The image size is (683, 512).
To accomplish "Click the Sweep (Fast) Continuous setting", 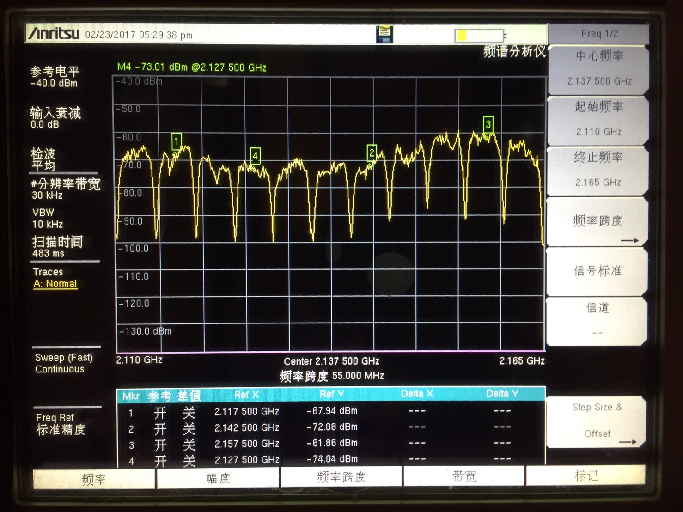I will coord(63,363).
